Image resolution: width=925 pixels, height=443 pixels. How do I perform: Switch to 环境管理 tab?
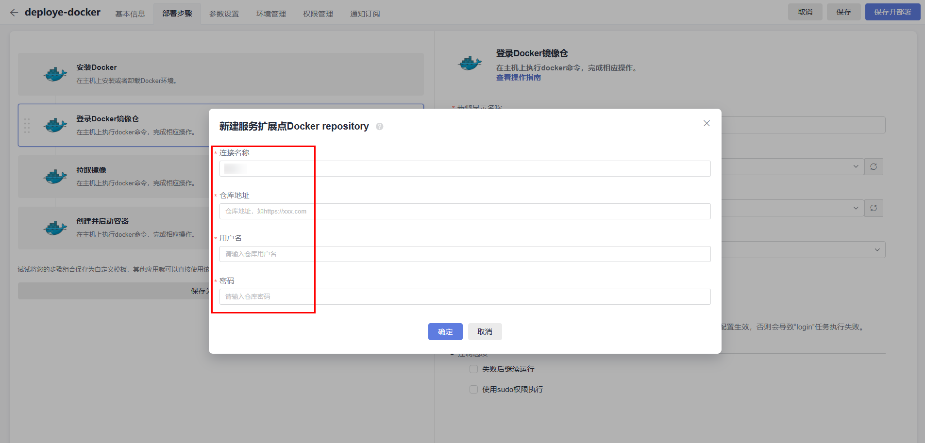[x=271, y=14]
